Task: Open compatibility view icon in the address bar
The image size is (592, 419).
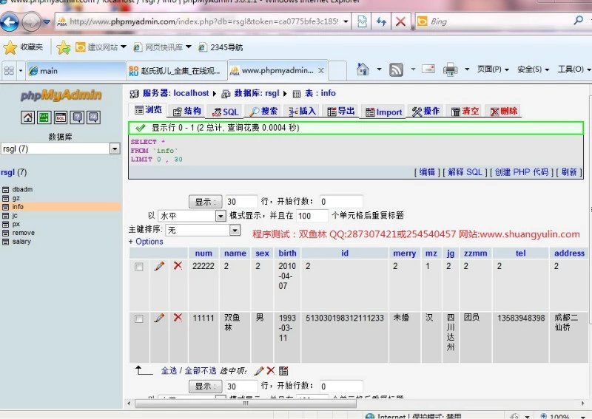Action: [362, 21]
